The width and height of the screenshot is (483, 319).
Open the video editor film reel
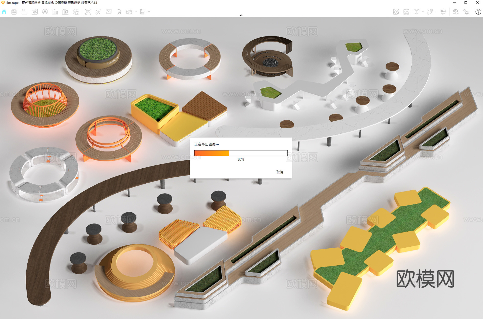point(76,12)
